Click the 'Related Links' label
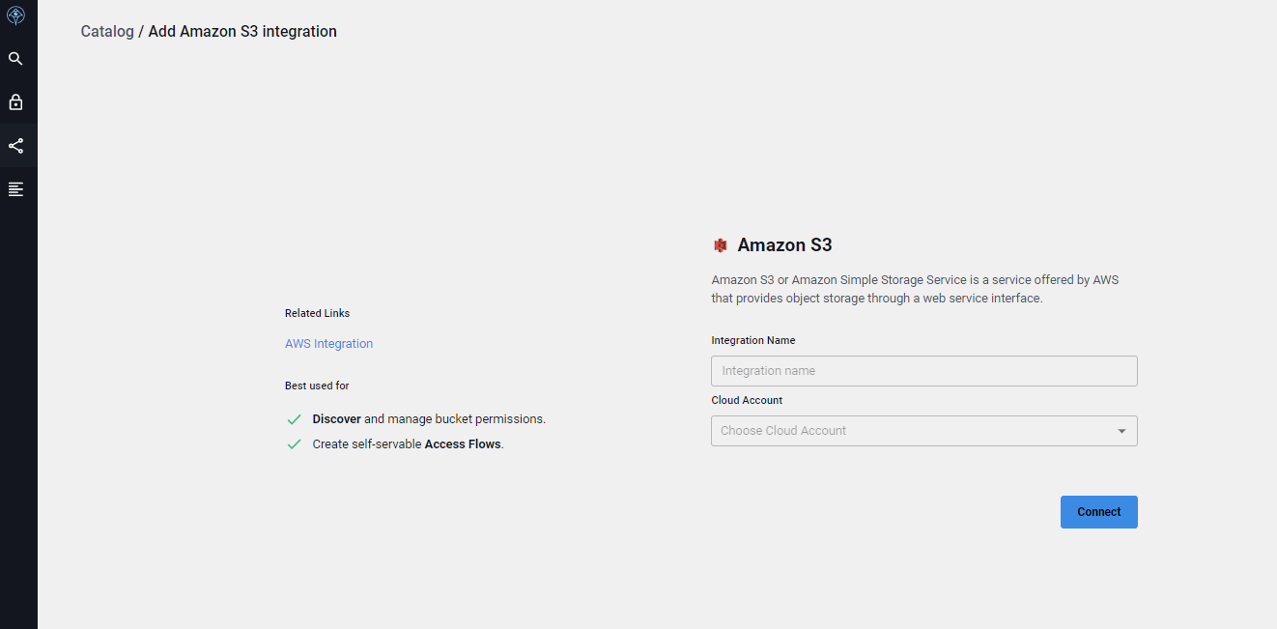 pyautogui.click(x=317, y=313)
